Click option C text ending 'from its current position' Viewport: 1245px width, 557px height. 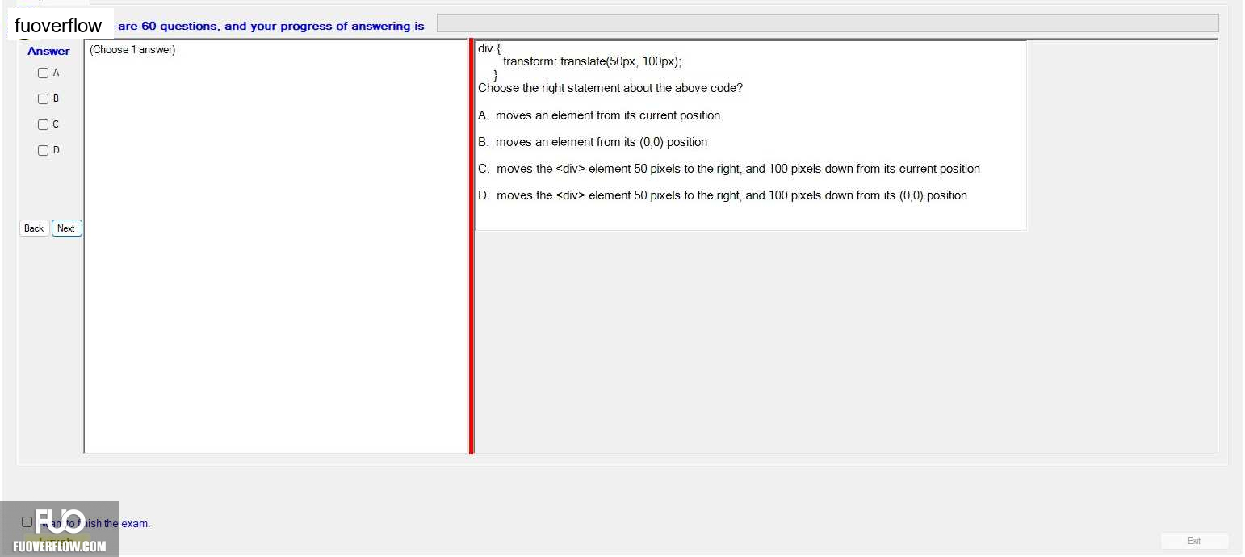pyautogui.click(x=729, y=169)
